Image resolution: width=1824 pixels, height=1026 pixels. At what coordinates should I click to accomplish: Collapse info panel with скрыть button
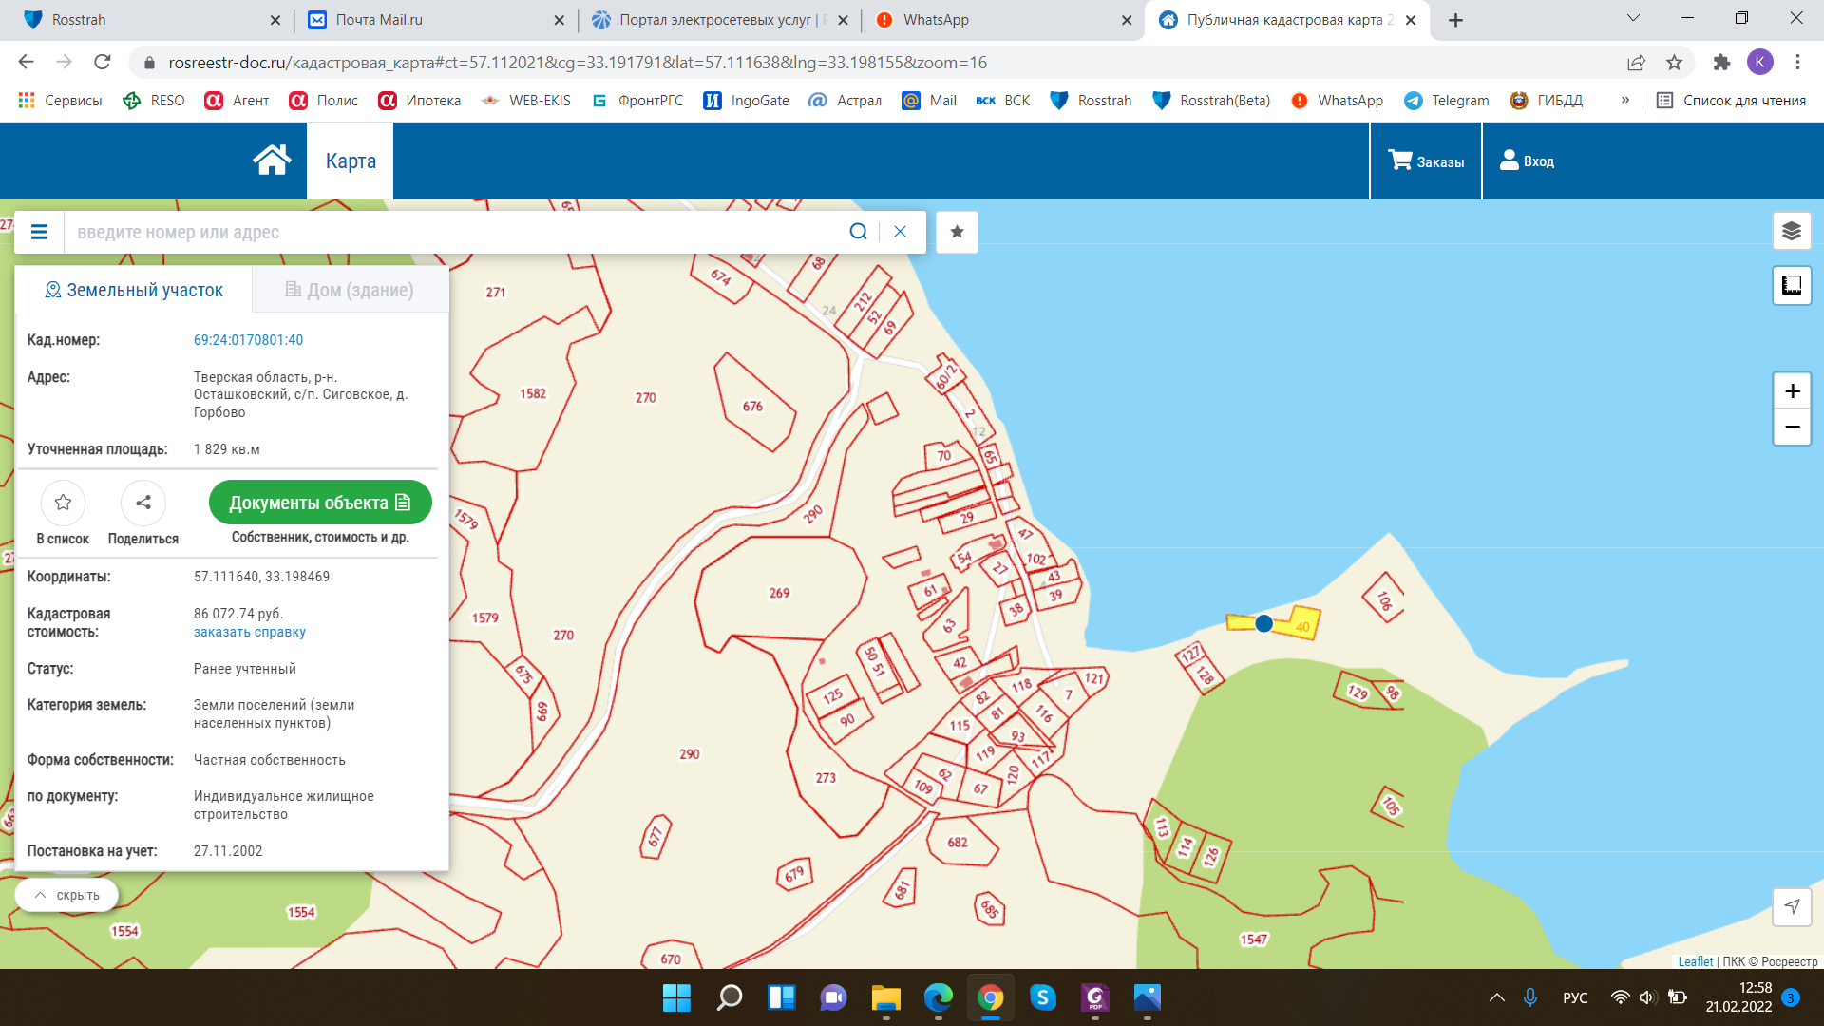[66, 895]
